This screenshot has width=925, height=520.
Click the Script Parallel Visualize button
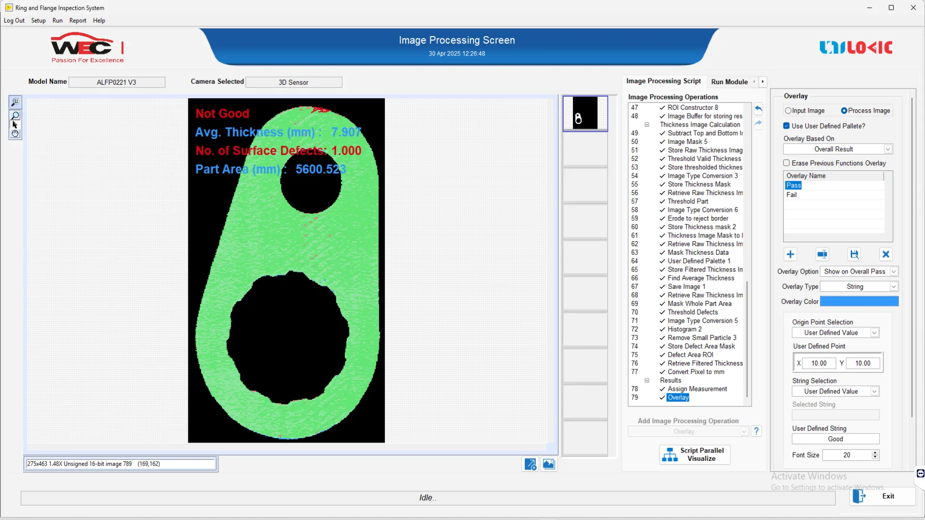(694, 455)
